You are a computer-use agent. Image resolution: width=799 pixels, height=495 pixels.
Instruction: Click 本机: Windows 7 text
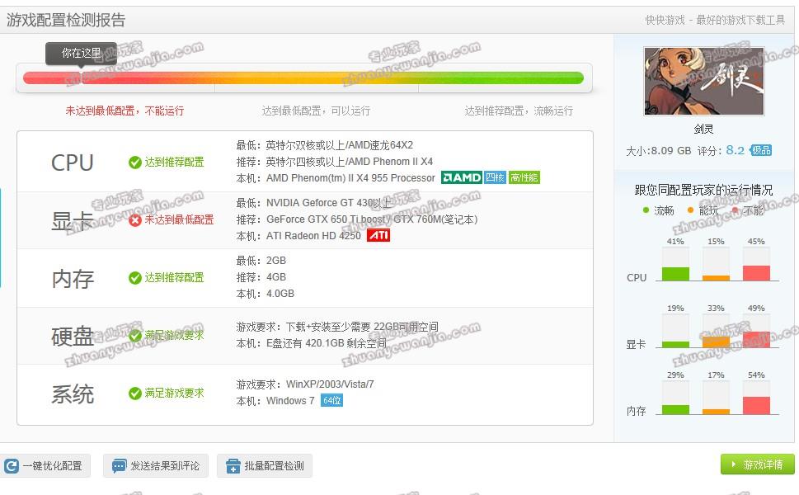pos(275,401)
